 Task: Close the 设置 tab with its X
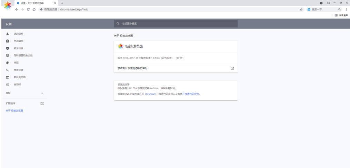coord(55,3)
